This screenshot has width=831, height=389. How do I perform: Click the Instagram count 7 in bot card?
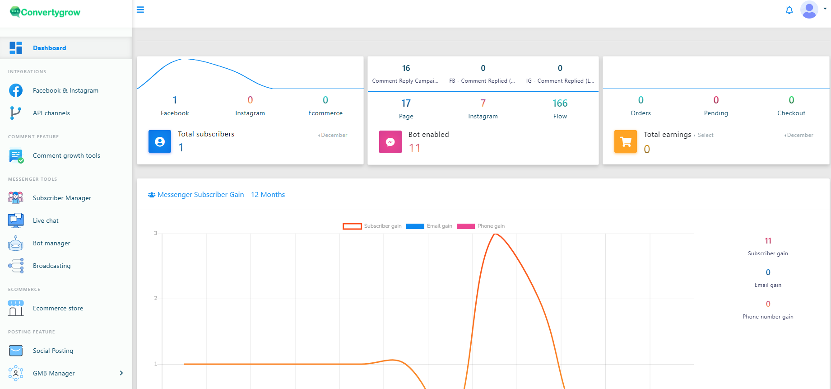click(x=483, y=103)
